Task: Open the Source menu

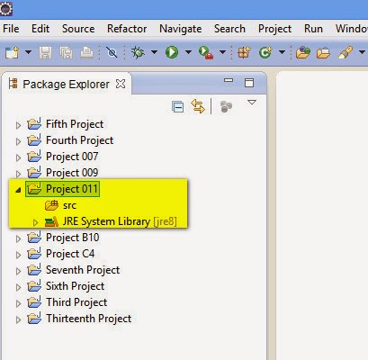Action: pos(78,29)
